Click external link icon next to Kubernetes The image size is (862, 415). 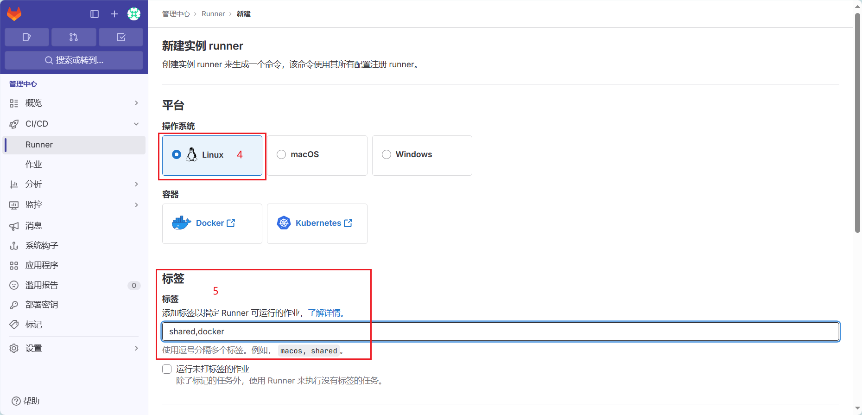[348, 223]
